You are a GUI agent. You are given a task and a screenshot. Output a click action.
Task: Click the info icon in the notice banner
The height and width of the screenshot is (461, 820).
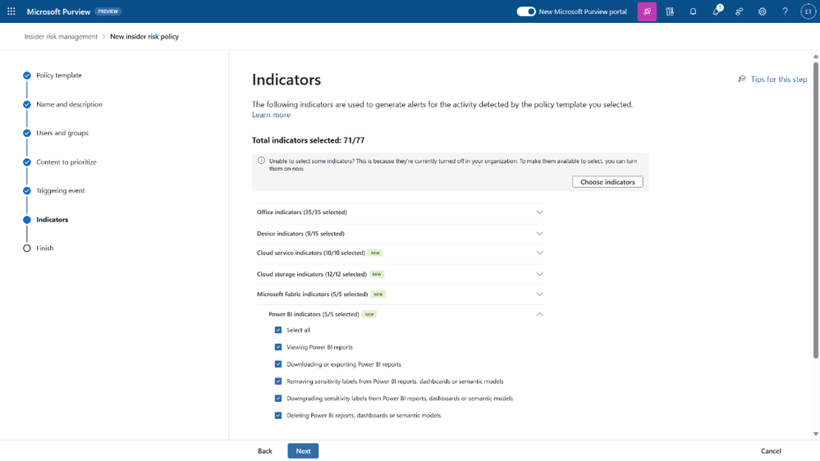[x=261, y=161]
